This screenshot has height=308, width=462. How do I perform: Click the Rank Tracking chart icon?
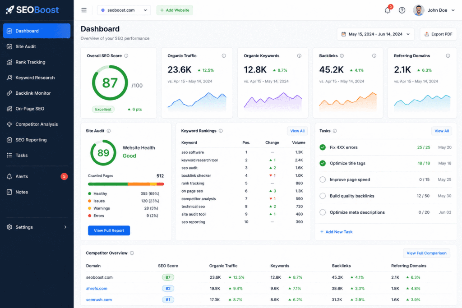click(x=9, y=62)
